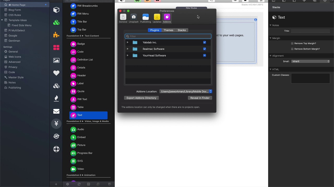Click the image library category icon

56,60
